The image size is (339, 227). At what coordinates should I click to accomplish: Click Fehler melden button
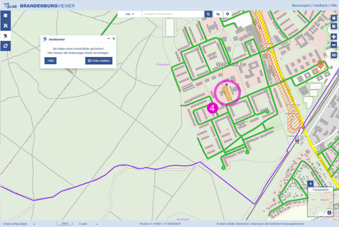[99, 61]
